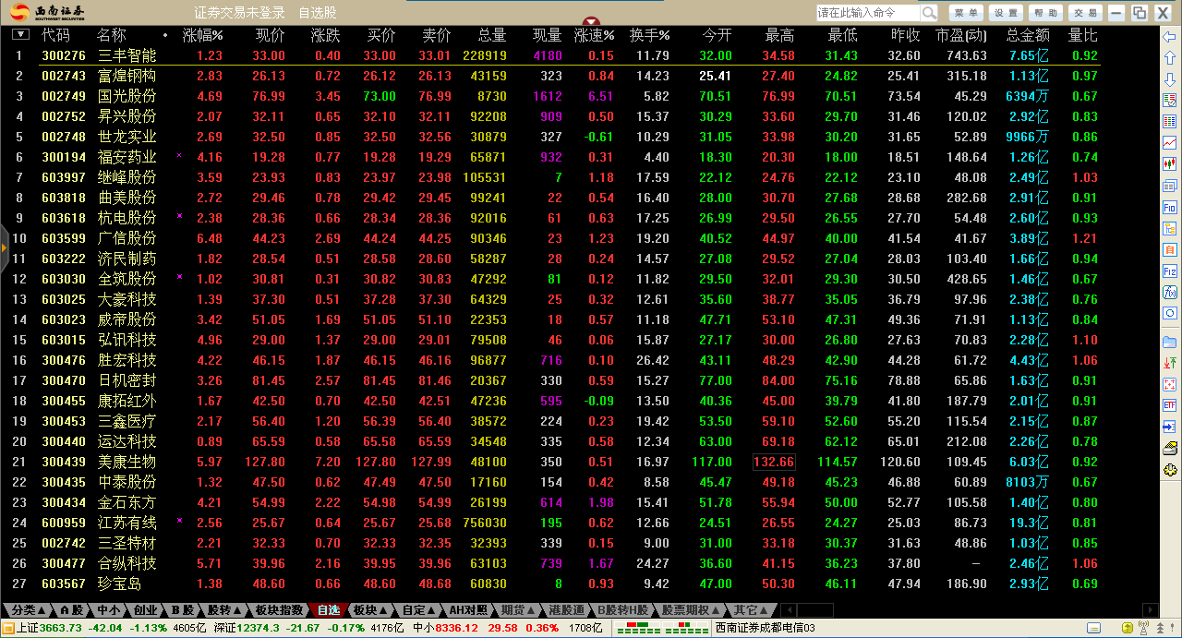Click the F10 company info icon
Viewport: 1182px width, 638px height.
click(1170, 208)
